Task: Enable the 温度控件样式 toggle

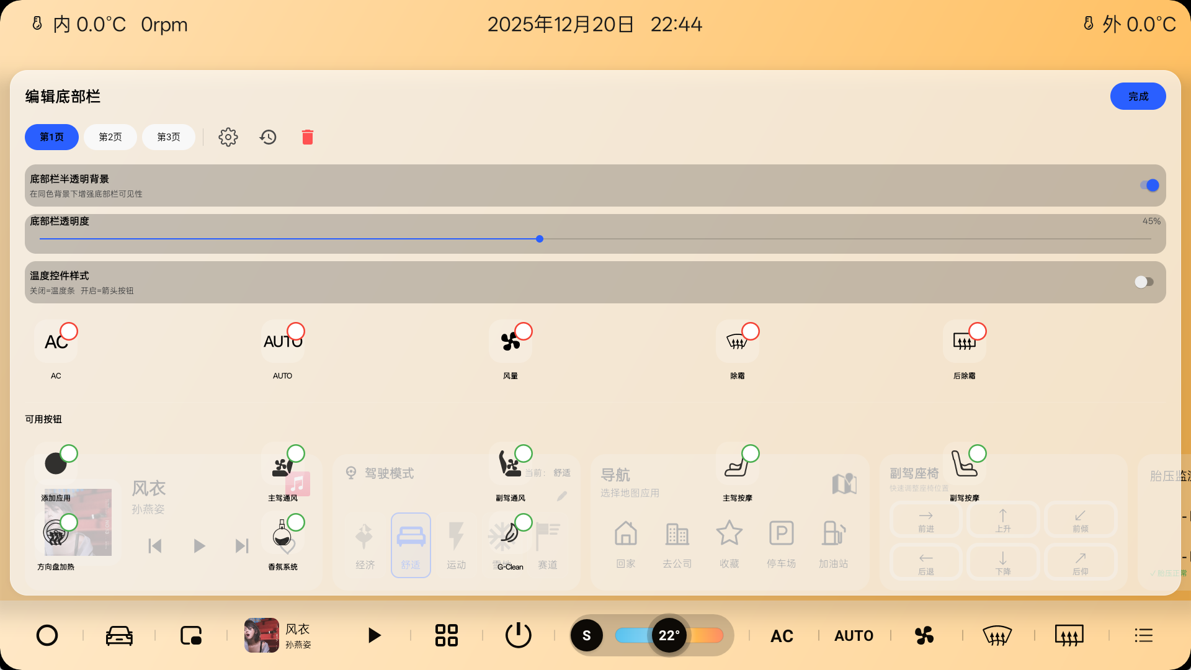Action: point(1144,282)
